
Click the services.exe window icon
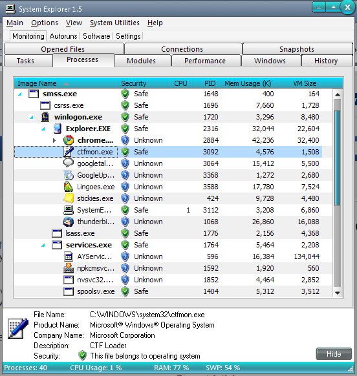pyautogui.click(x=57, y=245)
